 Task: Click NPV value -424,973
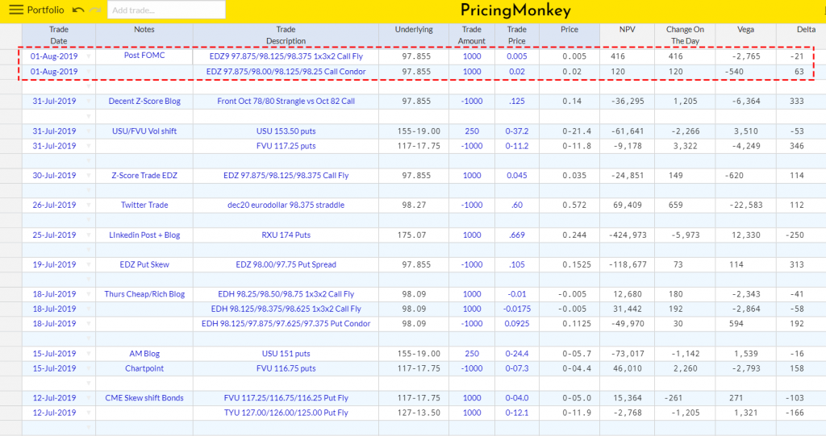pos(628,235)
